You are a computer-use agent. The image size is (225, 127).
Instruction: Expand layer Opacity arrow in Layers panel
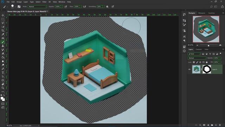tap(220, 58)
